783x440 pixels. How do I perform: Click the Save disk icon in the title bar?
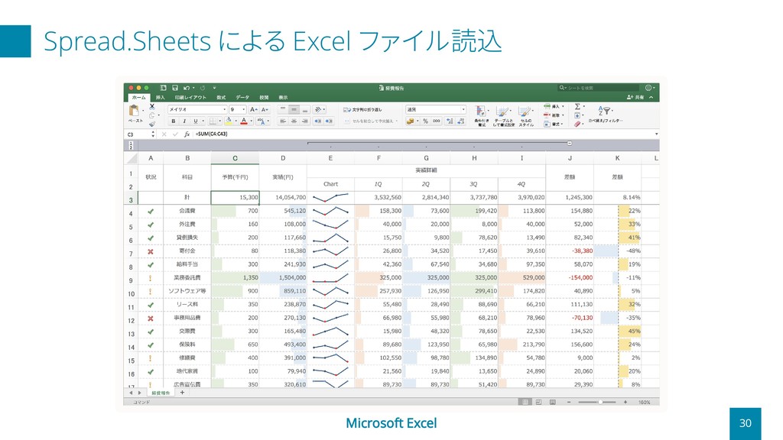tap(175, 88)
